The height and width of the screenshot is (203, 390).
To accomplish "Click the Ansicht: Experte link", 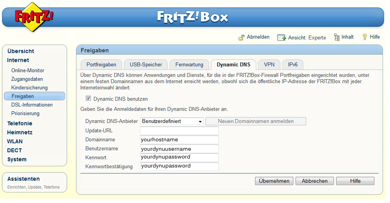I will click(307, 37).
